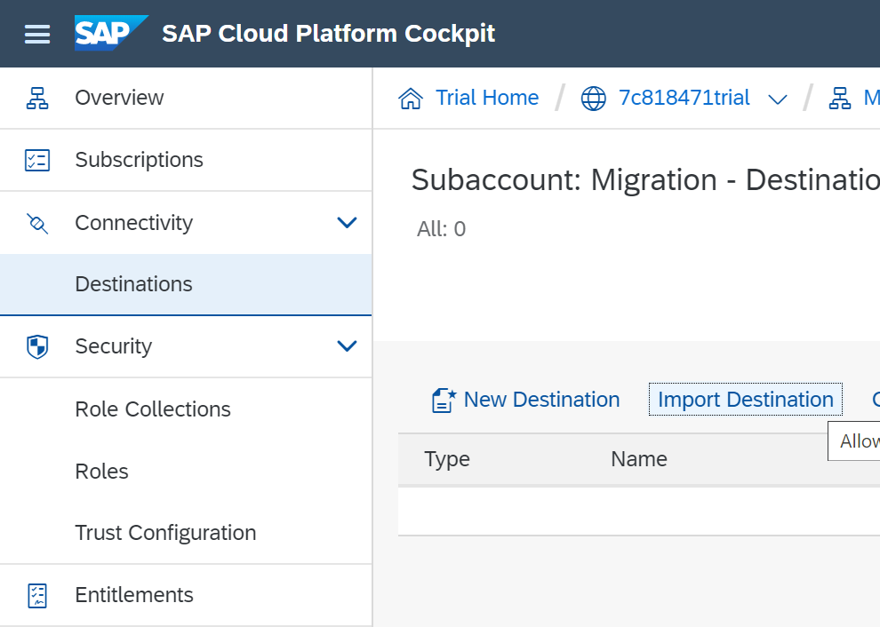Create a New Destination
880x627 pixels.
[x=525, y=400]
